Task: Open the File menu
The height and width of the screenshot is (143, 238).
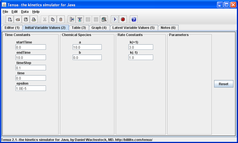Action: point(5,12)
